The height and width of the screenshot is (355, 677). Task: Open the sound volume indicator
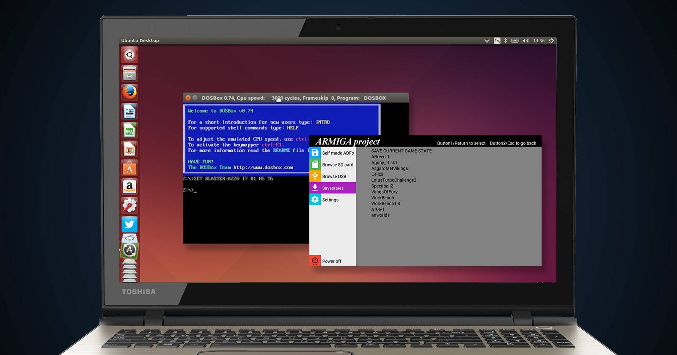click(526, 41)
